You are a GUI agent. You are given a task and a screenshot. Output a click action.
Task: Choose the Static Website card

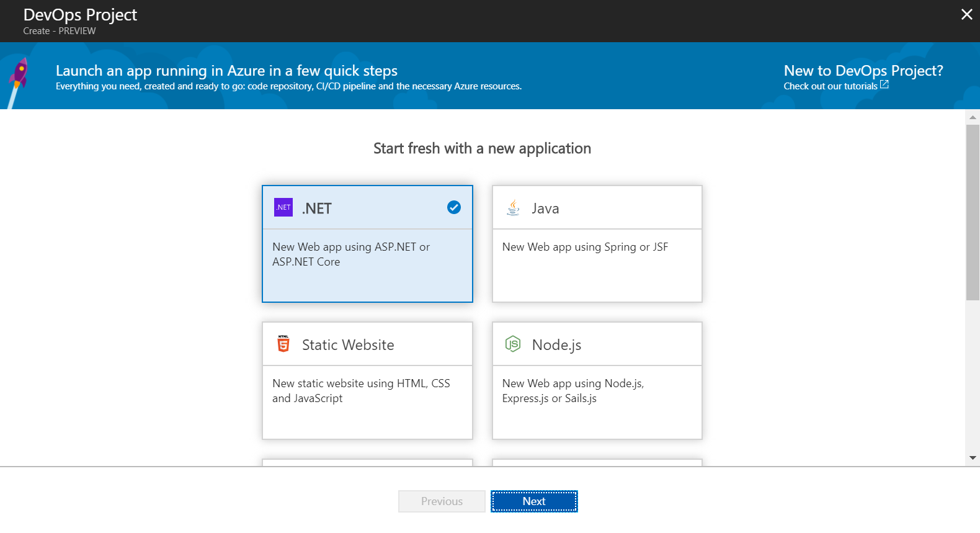[x=367, y=380]
